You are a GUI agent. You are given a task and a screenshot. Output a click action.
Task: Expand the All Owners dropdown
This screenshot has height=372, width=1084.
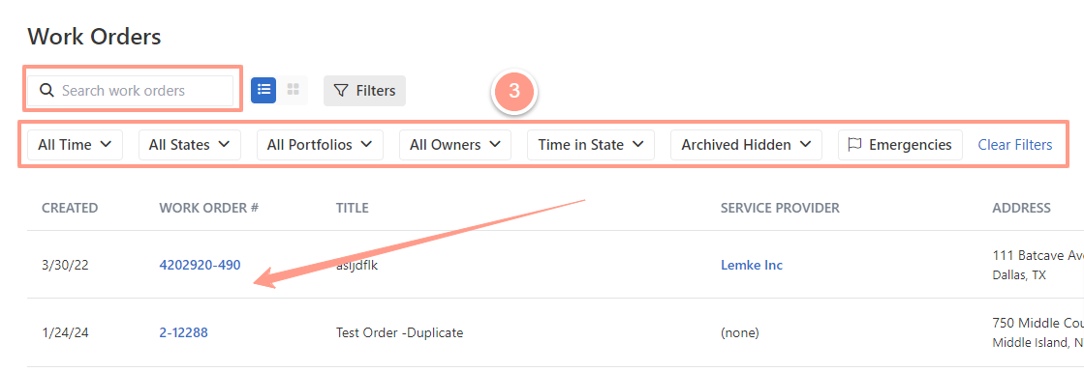coord(455,145)
